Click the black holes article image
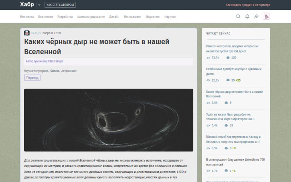This screenshot has width=291, height=182. click(x=109, y=120)
